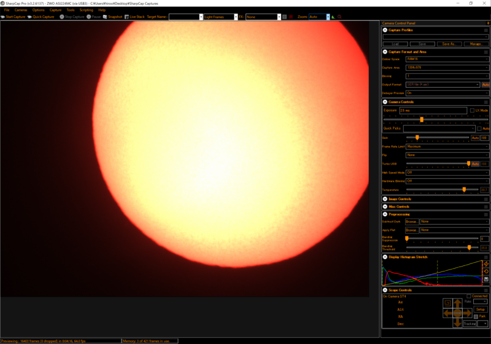The height and width of the screenshot is (344, 491).
Task: Click the scope left arrow
Action: [448, 313]
